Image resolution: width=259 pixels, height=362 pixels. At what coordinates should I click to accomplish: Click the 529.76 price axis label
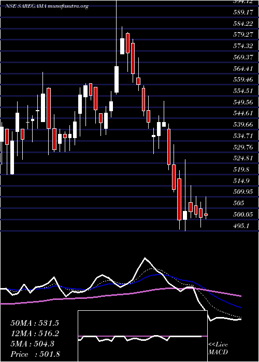242,147
